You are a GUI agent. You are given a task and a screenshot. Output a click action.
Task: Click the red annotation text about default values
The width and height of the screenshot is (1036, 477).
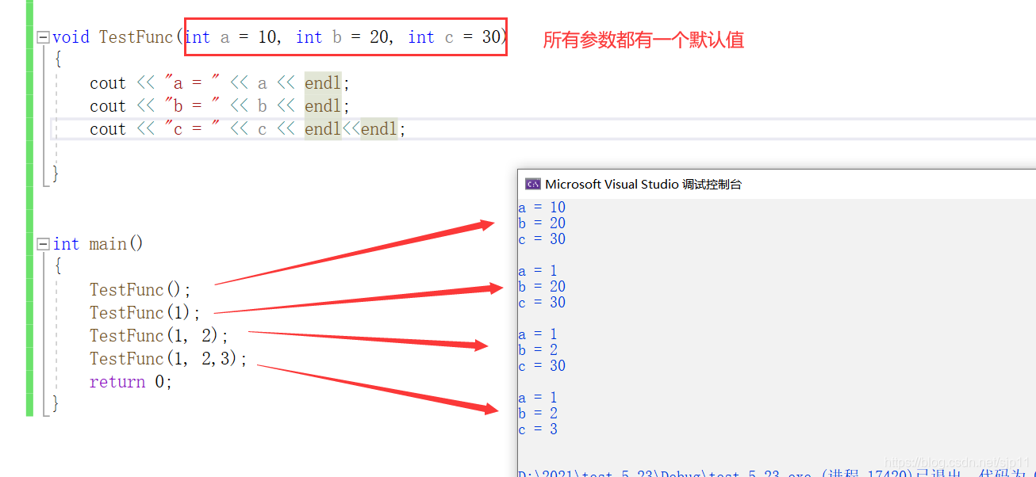click(643, 40)
